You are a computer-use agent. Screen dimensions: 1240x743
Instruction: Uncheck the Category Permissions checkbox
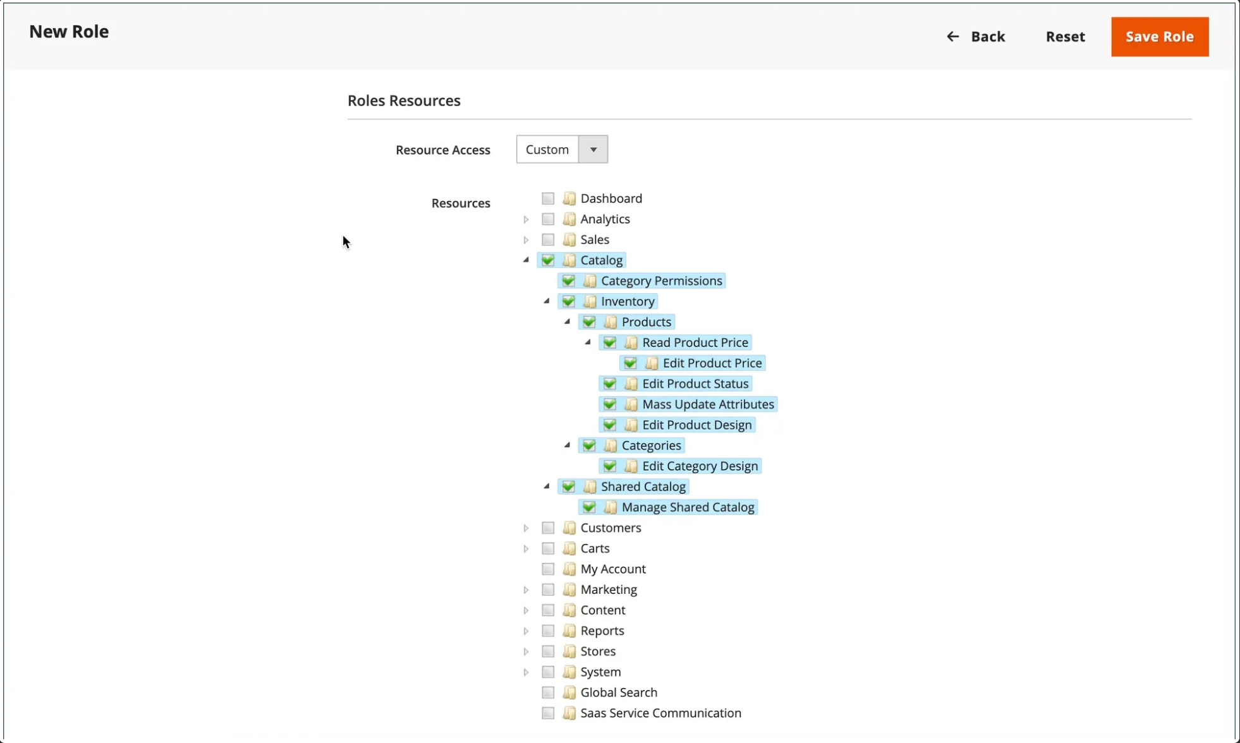569,281
